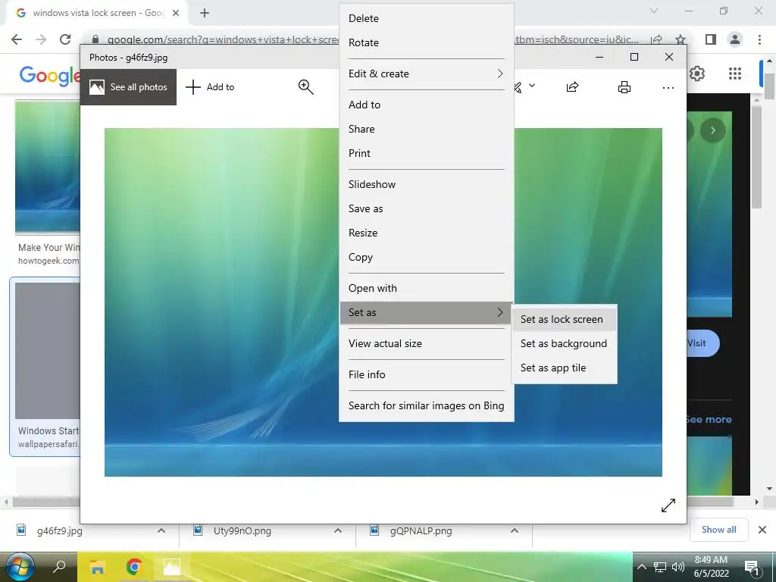Choose Set as lock screen
Viewport: 776px width, 582px height.
coord(564,320)
